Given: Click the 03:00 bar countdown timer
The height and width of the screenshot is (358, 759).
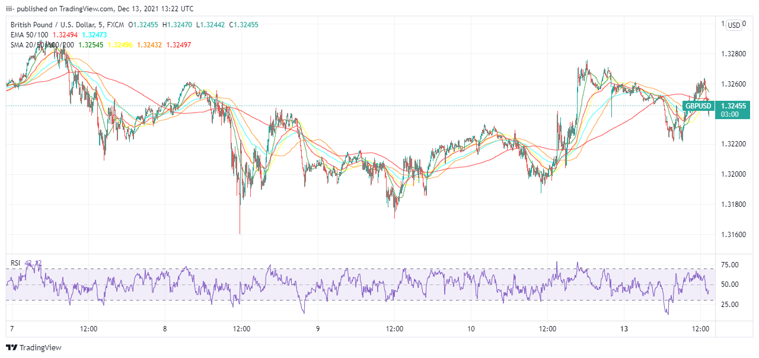Looking at the screenshot, I should tap(729, 114).
